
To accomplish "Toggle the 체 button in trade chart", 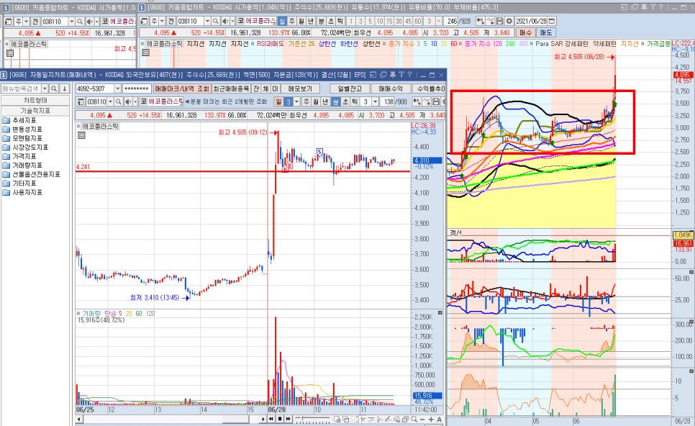I will 265,89.
